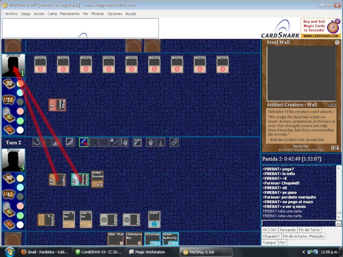
Task: Click the Pensando quick chat button
Action: tap(287, 230)
